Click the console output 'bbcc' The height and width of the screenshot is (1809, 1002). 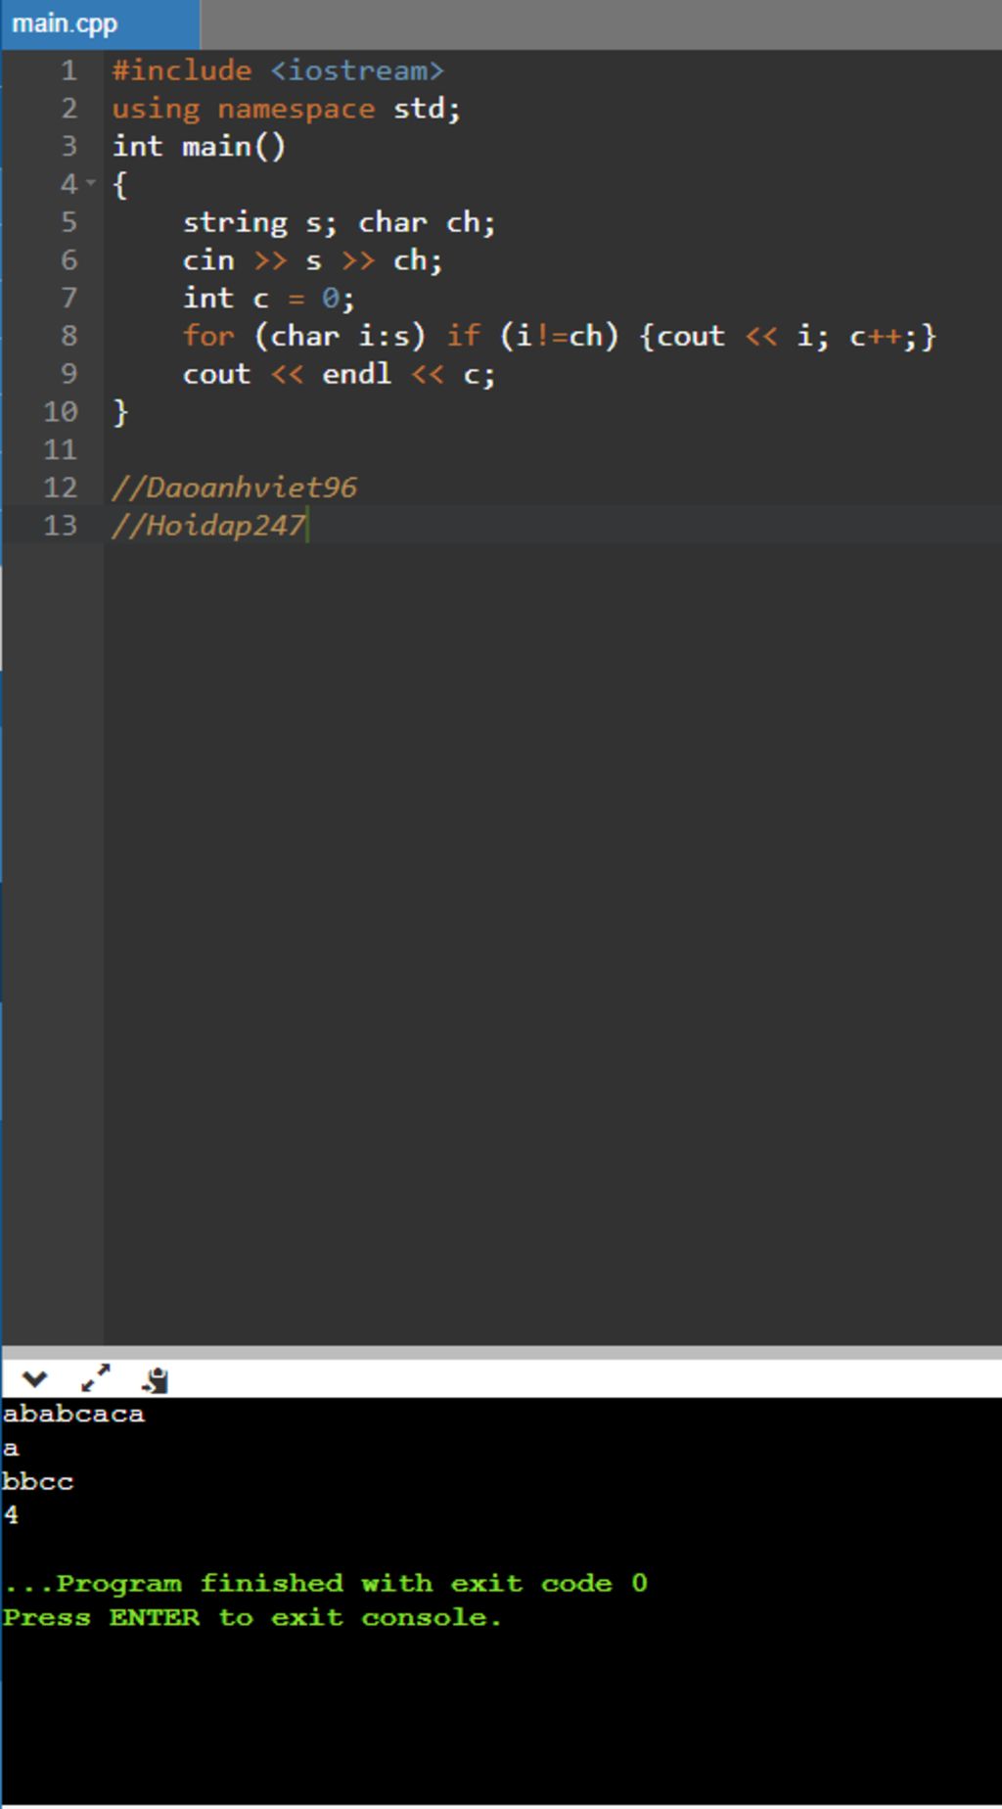click(38, 1481)
